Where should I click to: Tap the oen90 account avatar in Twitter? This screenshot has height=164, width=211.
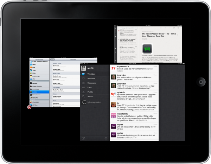click(x=83, y=68)
